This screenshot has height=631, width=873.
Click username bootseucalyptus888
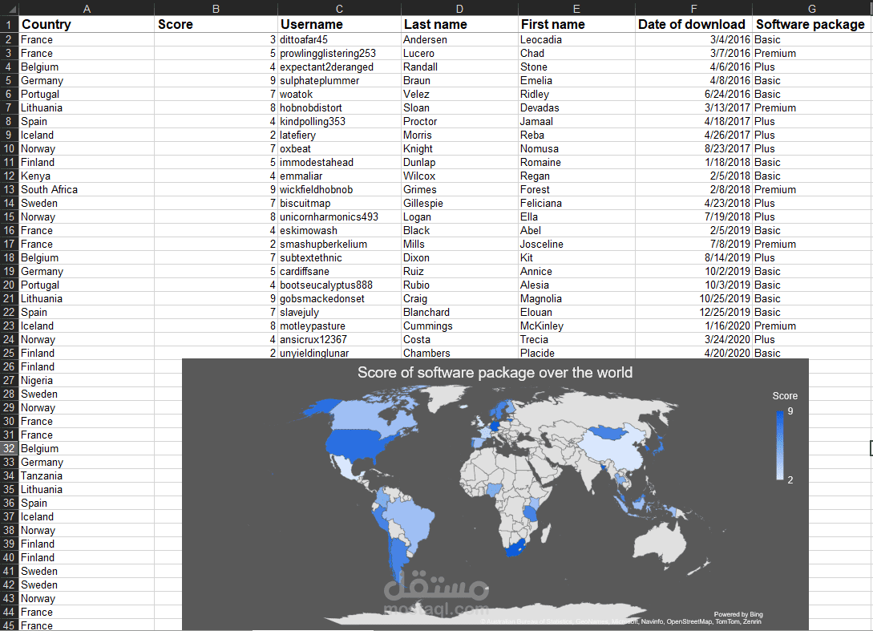coord(339,285)
